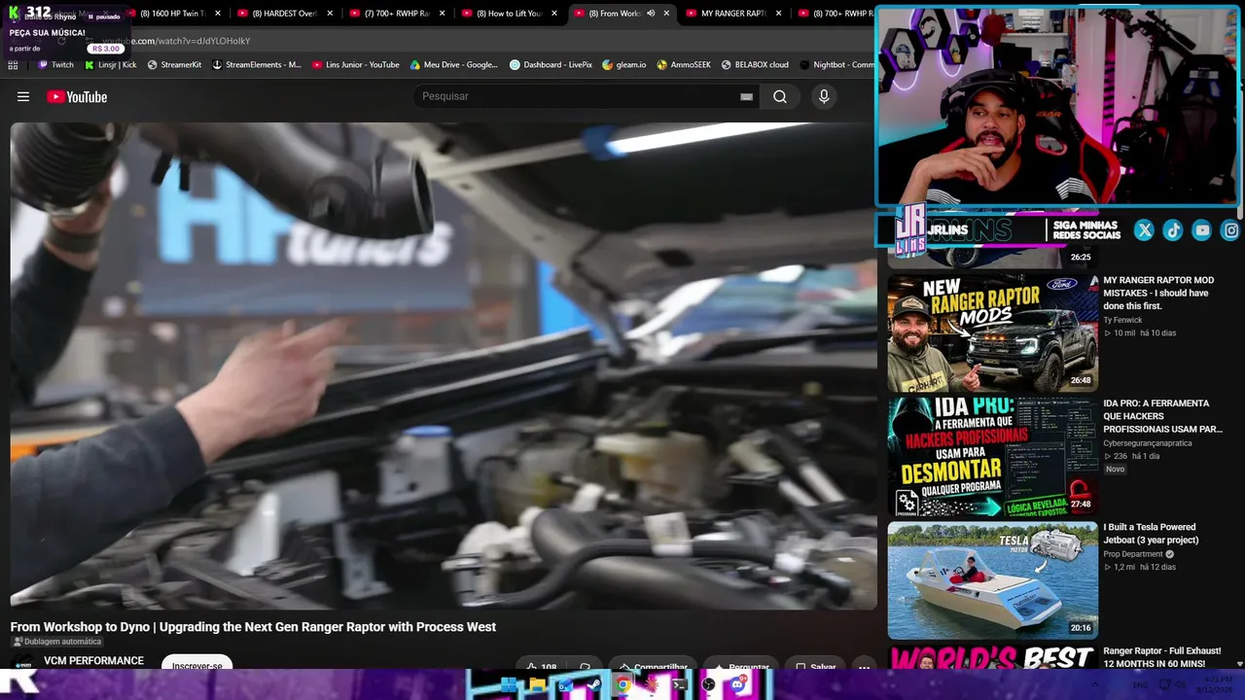1245x700 pixels.
Task: Close the '1600 HP Twin T' tab
Action: tap(218, 14)
